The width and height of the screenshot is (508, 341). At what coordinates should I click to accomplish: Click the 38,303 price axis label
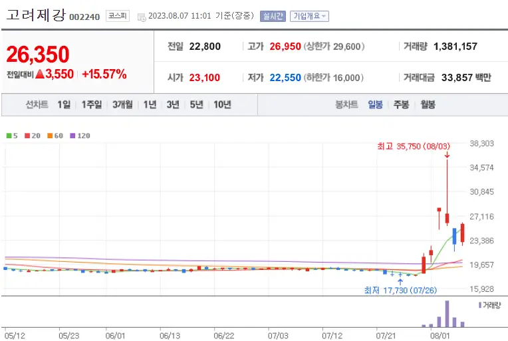point(481,144)
